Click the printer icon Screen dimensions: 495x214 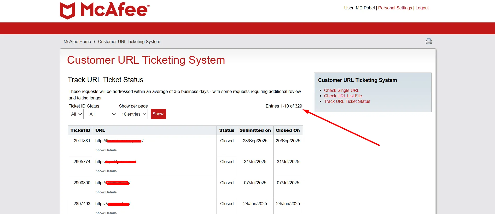point(429,41)
